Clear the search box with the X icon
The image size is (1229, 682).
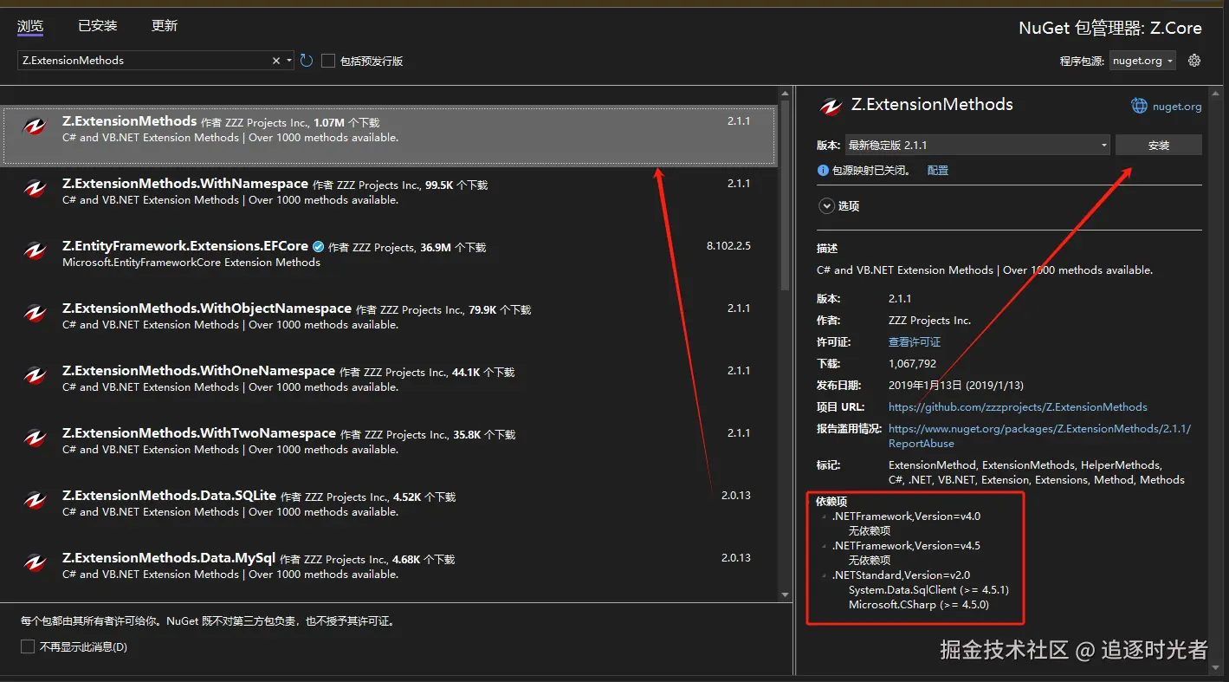276,61
